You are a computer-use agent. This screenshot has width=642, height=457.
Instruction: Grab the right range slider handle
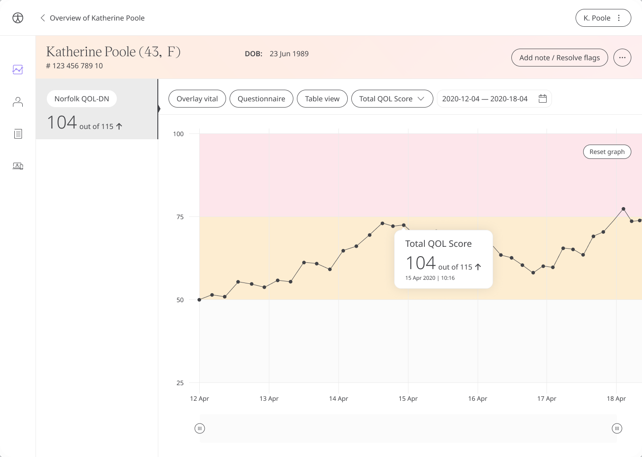[617, 428]
